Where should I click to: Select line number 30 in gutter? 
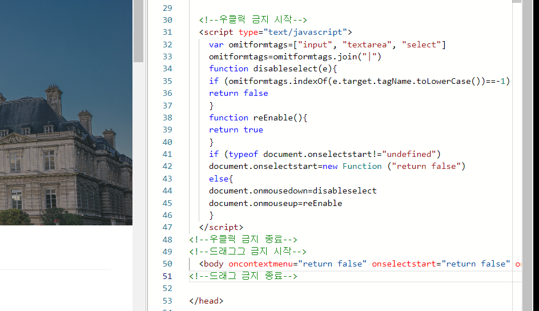pyautogui.click(x=167, y=20)
